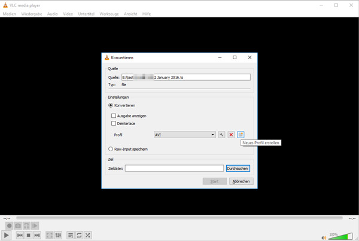Open the Audio menu
This screenshot has width=359, height=241.
click(x=53, y=14)
